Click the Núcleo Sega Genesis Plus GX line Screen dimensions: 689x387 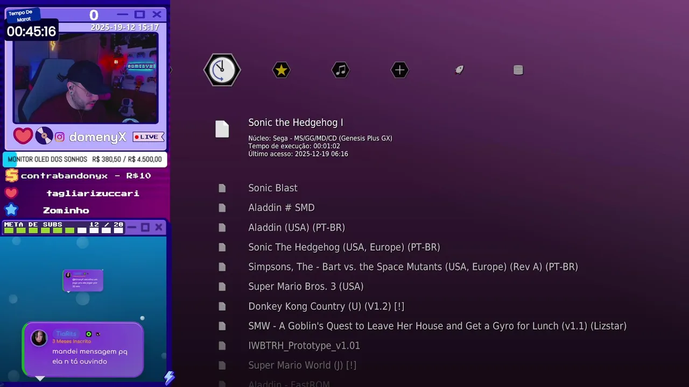click(x=320, y=138)
